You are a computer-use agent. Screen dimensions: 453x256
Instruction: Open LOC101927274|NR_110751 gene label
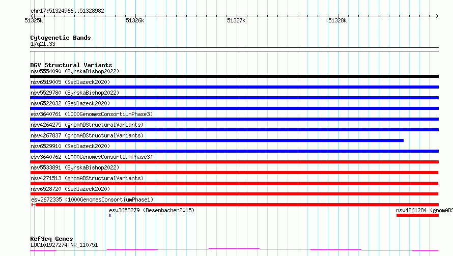click(x=64, y=245)
